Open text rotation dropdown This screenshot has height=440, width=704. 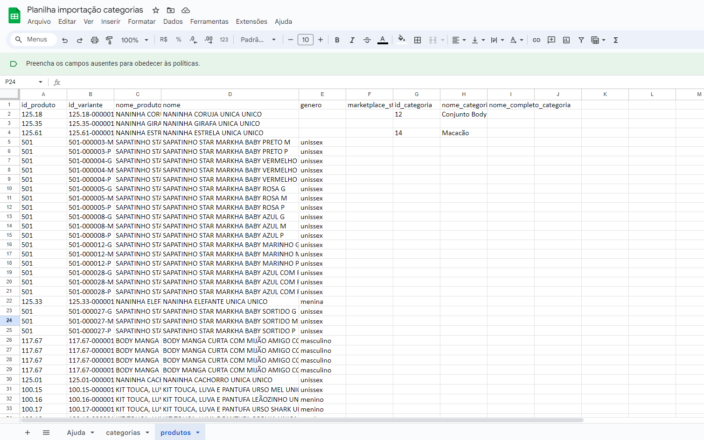tap(516, 40)
